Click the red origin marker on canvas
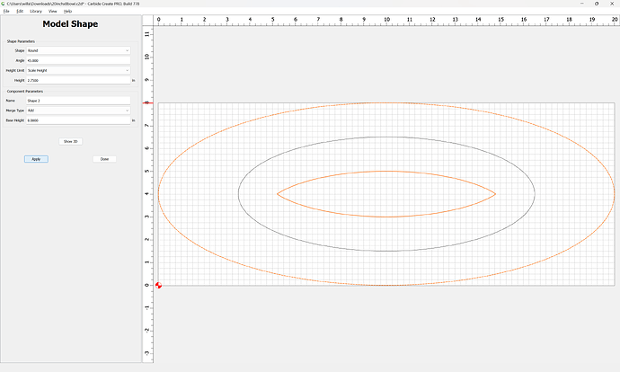Screen dimensions: 620x372 pos(158,285)
